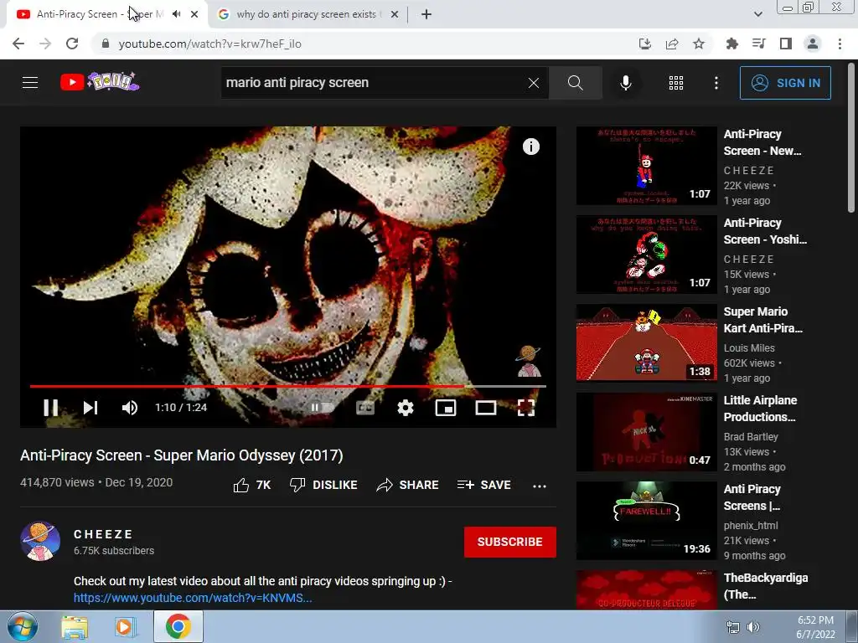Switch to theater mode
The height and width of the screenshot is (643, 858).
485,408
